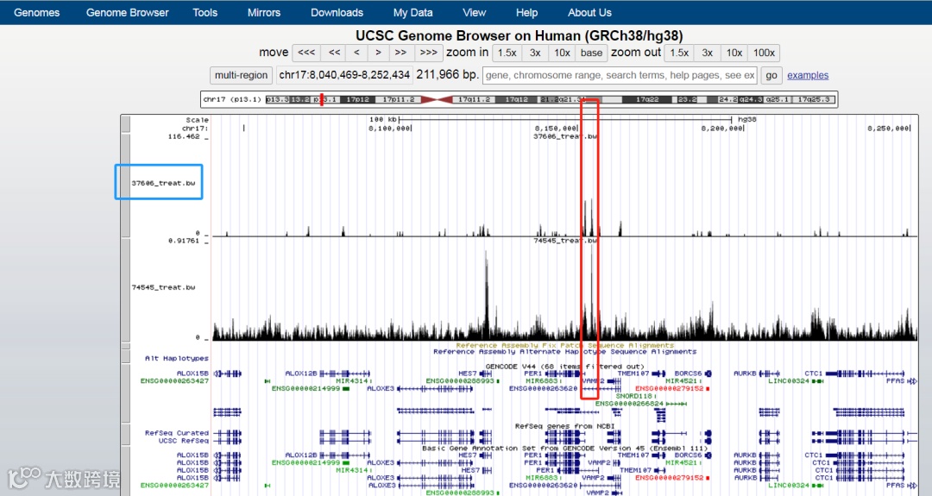Click Reference Assembly Alternate Haplotype Sequence Alignments
The width and height of the screenshot is (932, 496).
[564, 352]
